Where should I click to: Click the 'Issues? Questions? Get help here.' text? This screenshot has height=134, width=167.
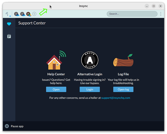pyautogui.click(x=56, y=81)
